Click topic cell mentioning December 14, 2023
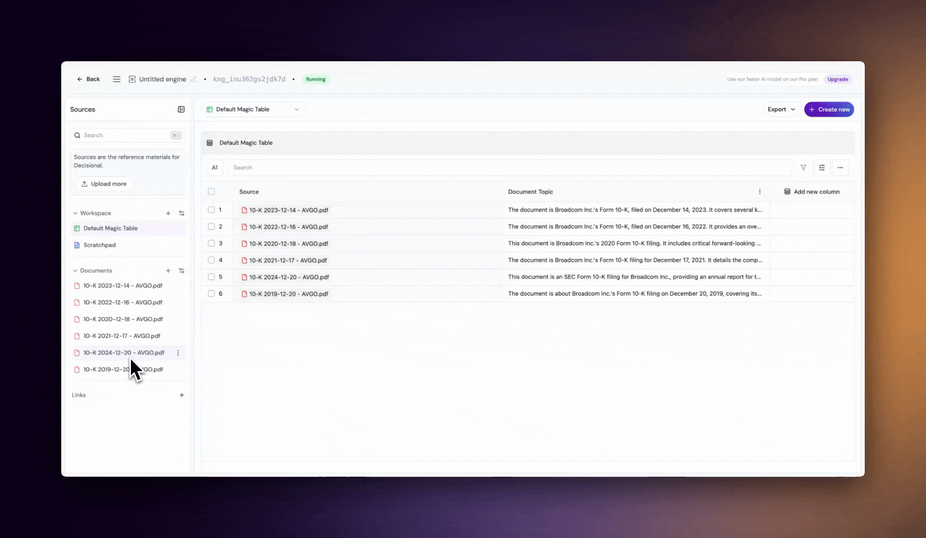This screenshot has height=538, width=926. pos(635,210)
